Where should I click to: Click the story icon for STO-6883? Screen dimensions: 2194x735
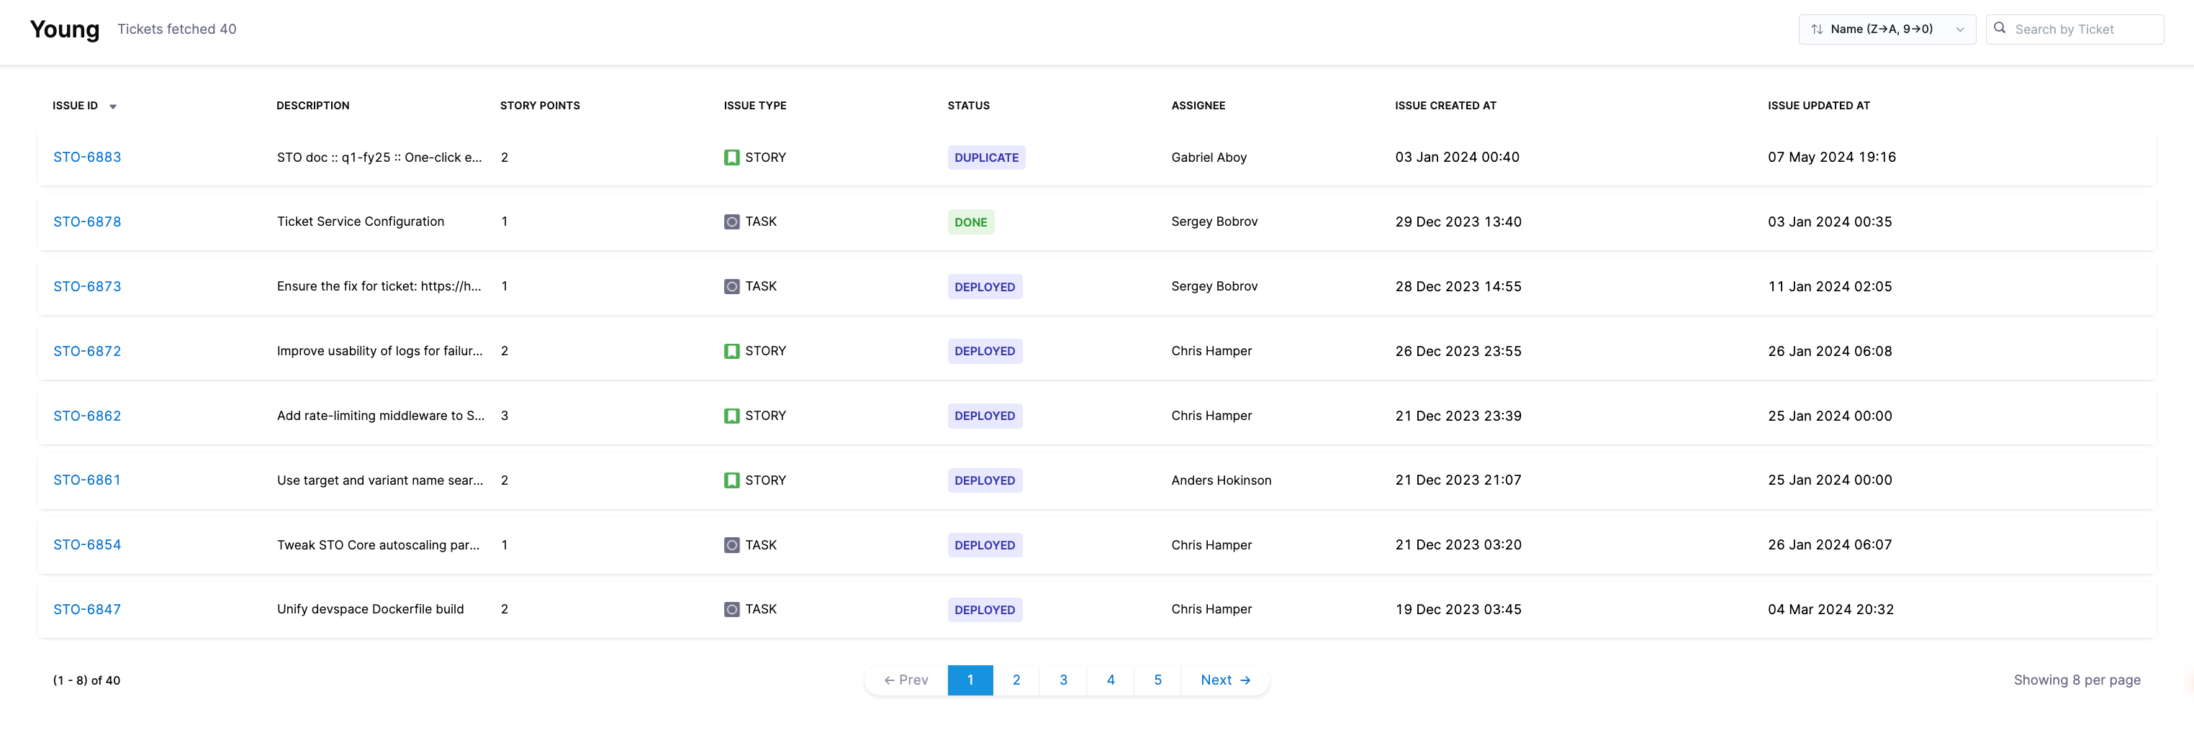point(731,157)
